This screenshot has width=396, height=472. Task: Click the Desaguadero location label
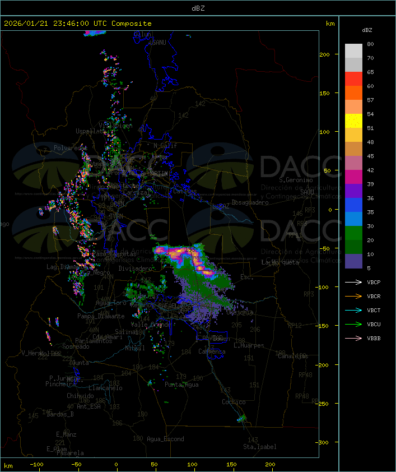250,202
